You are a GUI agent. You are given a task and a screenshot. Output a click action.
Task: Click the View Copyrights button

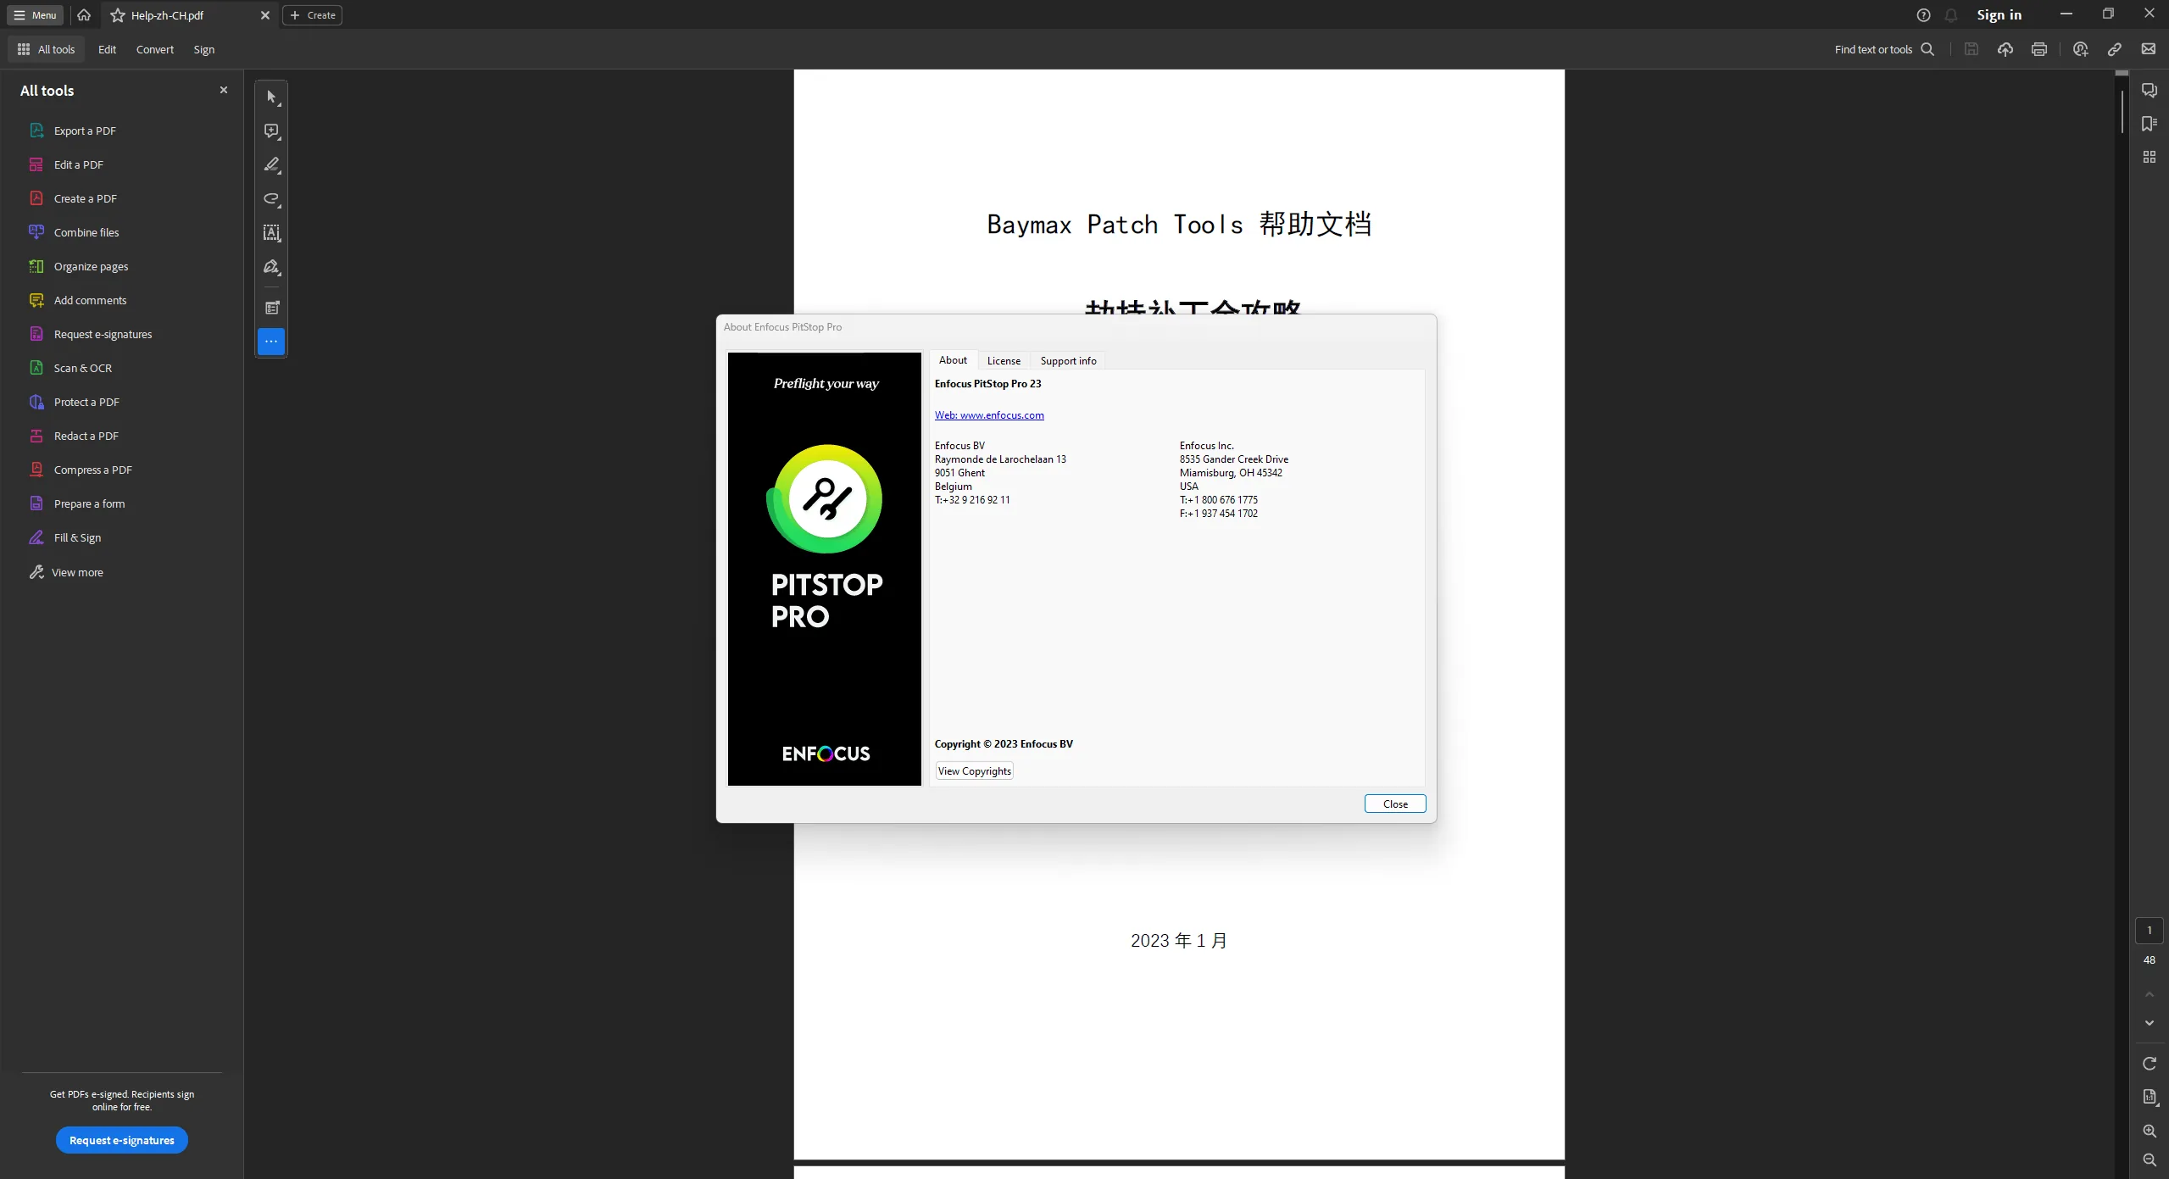click(974, 770)
